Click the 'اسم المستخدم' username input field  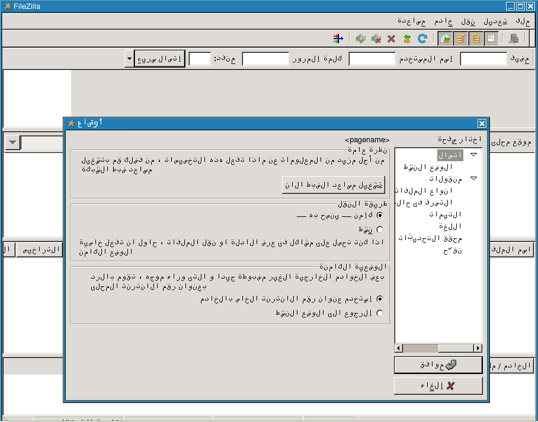tap(372, 59)
